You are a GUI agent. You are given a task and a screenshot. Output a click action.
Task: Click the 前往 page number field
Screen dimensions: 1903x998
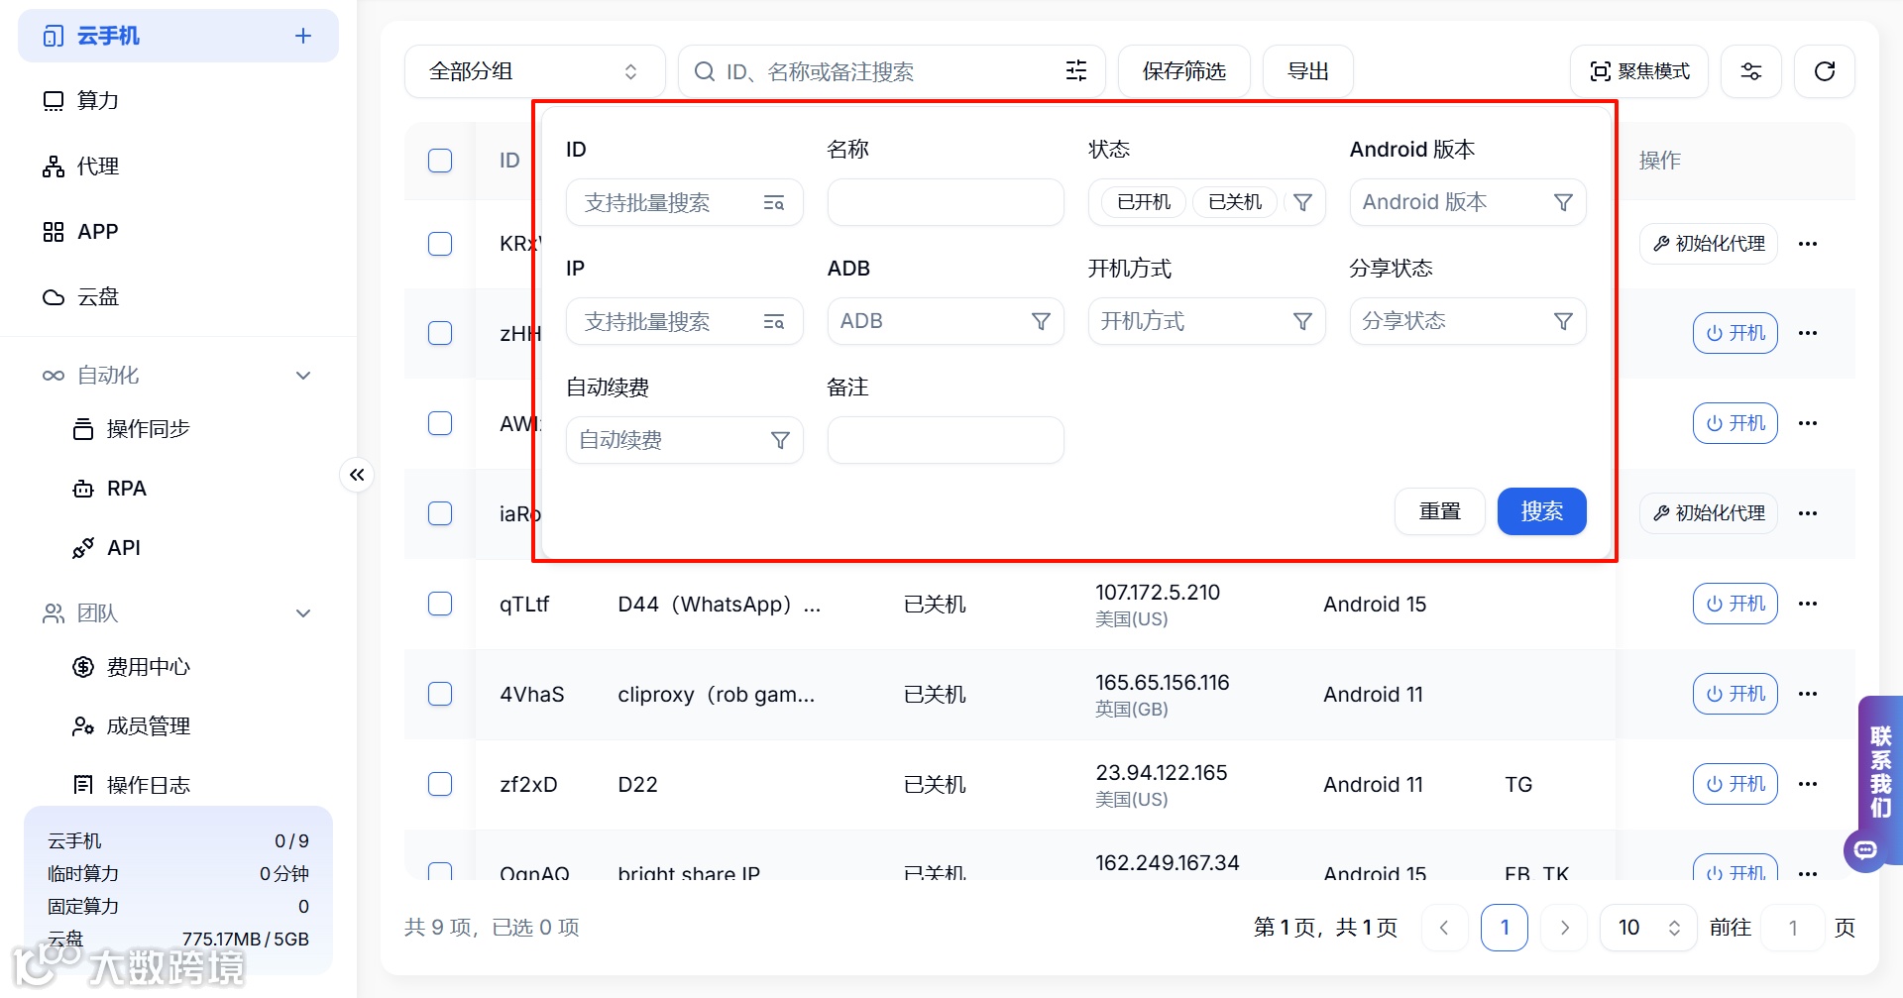click(x=1792, y=928)
